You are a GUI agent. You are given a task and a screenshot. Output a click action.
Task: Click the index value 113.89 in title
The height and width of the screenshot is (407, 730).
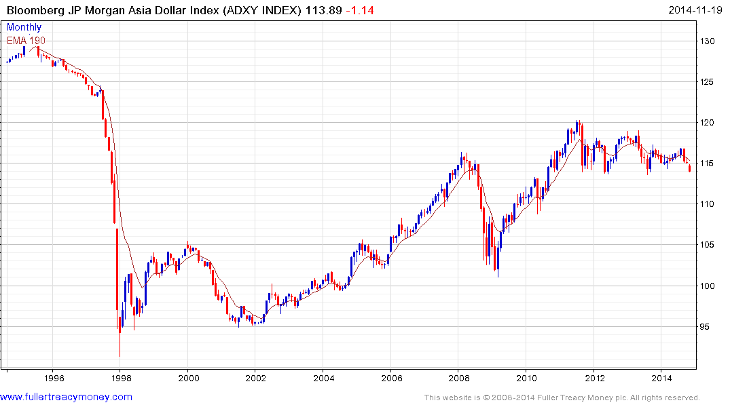(323, 10)
